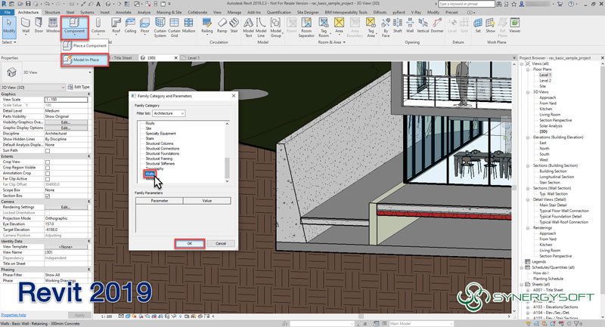Collapse the Floor Plans tree node
The width and height of the screenshot is (605, 327).
(528, 69)
